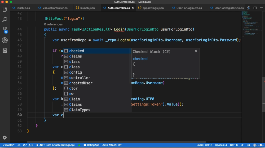Select 'Claim' autocomplete suggestion
This screenshot has height=148, width=265.
97,99
